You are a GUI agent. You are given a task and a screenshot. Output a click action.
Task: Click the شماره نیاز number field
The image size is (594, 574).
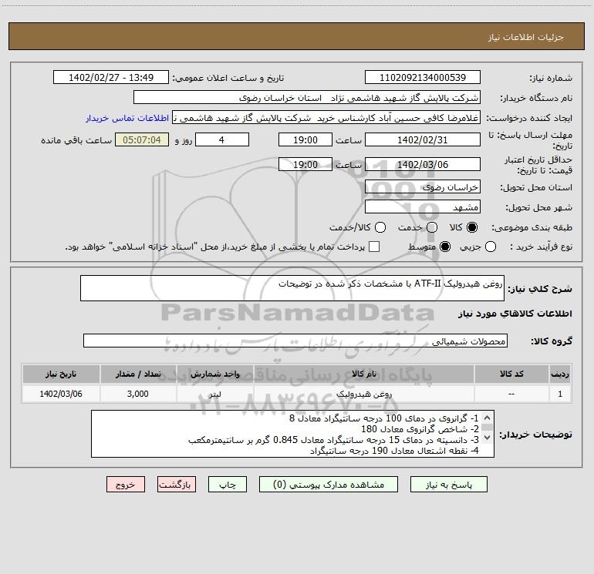(x=423, y=77)
